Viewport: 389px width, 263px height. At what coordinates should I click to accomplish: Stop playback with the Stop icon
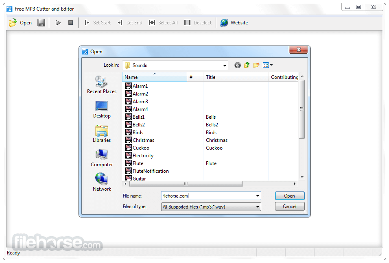71,23
